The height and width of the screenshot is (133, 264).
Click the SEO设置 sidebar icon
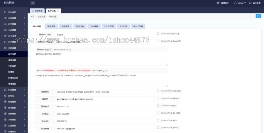tap(5, 36)
